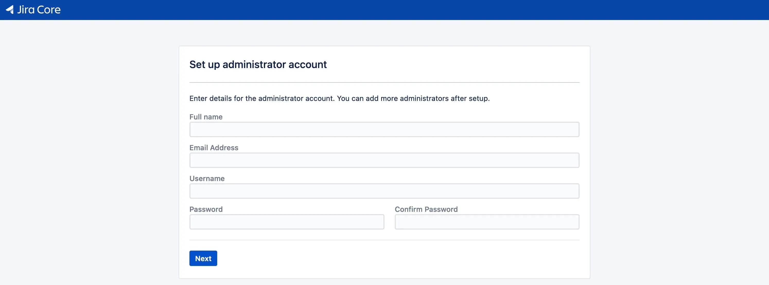Click the Jira Core product name
Screen dimensions: 769x285
coord(39,9)
